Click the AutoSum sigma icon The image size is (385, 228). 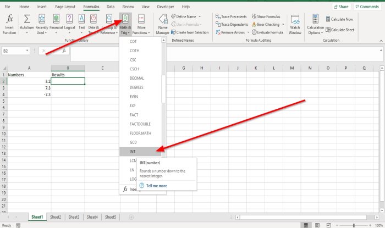(x=27, y=19)
